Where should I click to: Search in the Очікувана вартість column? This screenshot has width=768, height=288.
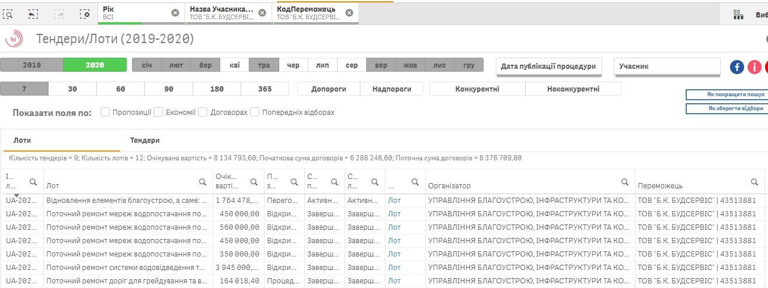click(254, 182)
